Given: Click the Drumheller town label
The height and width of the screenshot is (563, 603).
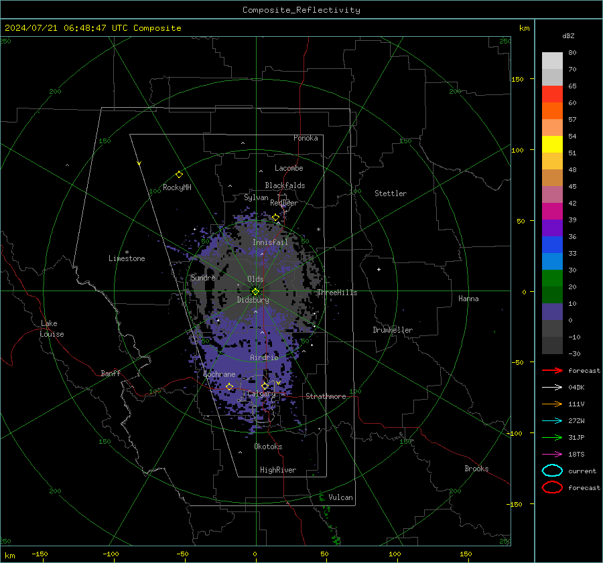Looking at the screenshot, I should coord(393,330).
